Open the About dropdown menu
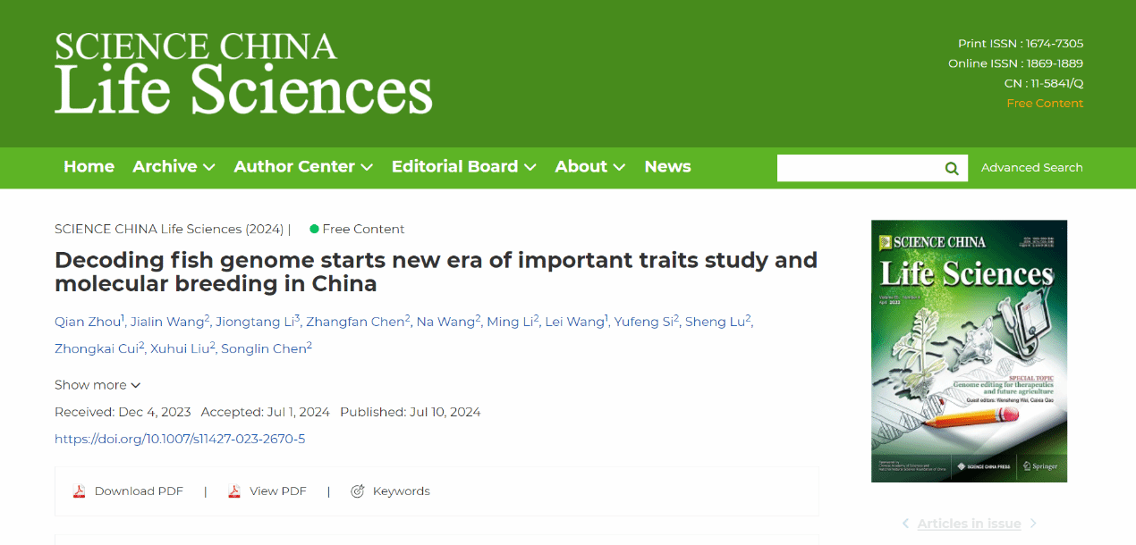Screen dimensions: 1136x545 click(589, 167)
